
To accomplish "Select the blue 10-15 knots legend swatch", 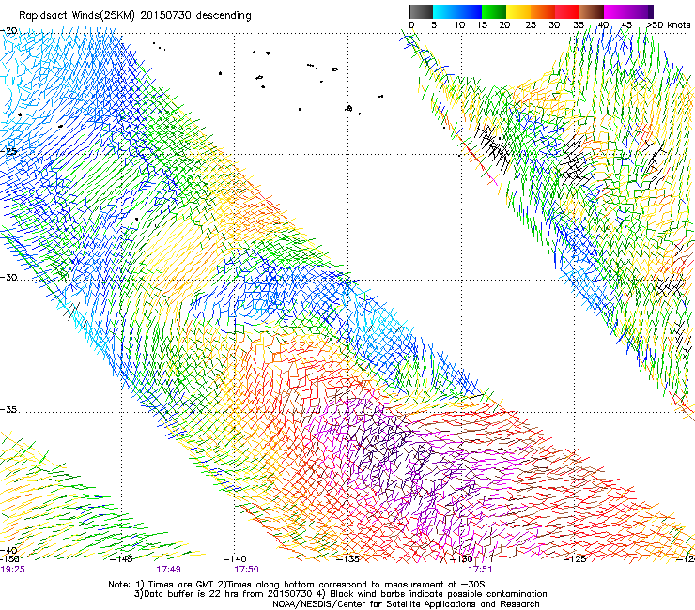I will [x=470, y=11].
